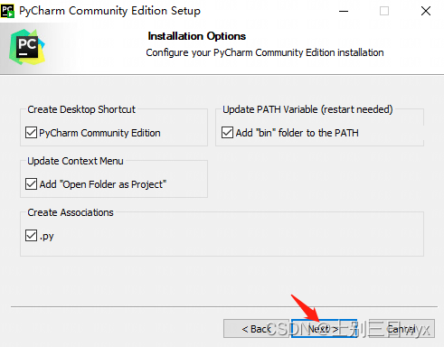Minimize the PyCharm Setup window

click(344, 11)
